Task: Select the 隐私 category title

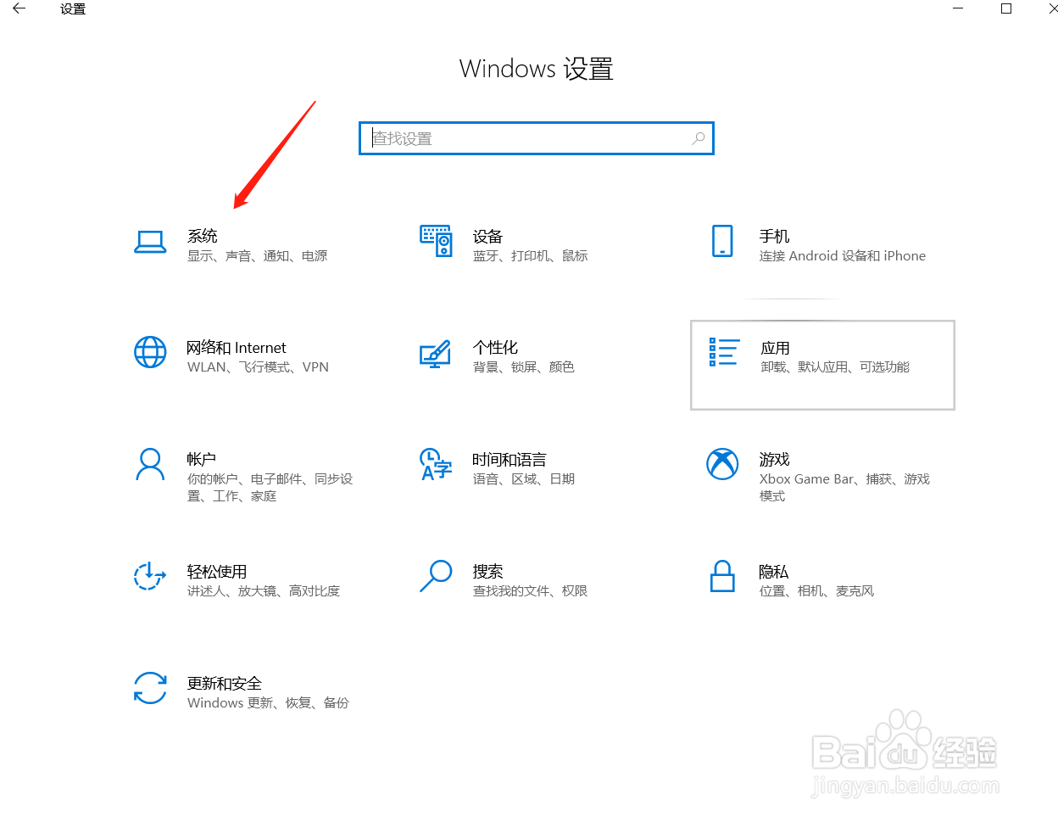Action: click(x=773, y=572)
